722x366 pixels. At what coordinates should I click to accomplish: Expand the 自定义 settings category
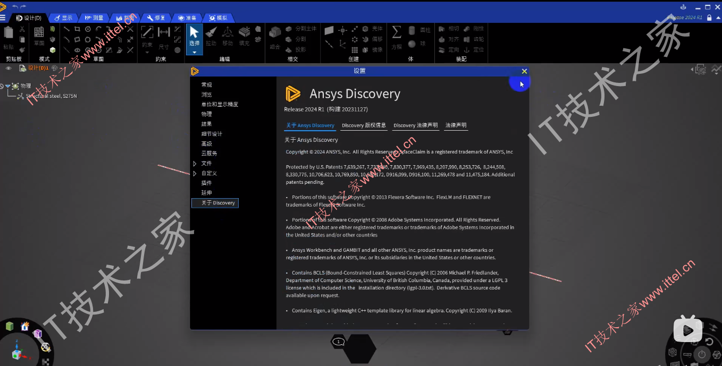click(195, 173)
